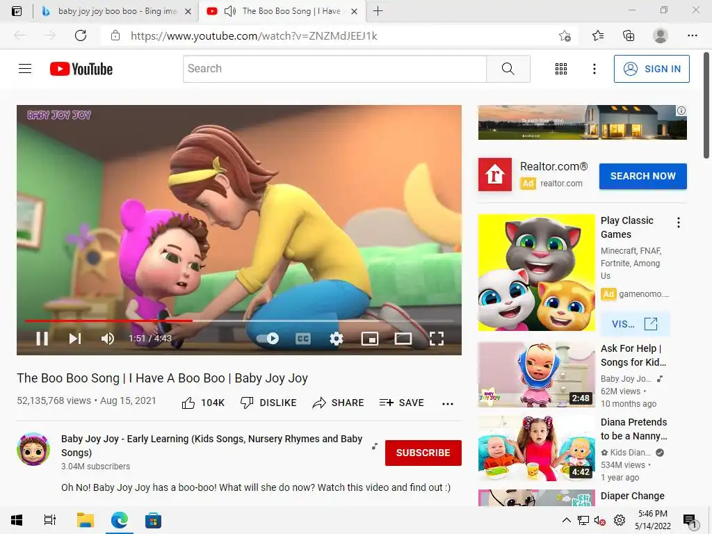Open Microsoft Store from taskbar
Viewport: 712px width, 534px height.
tap(153, 520)
